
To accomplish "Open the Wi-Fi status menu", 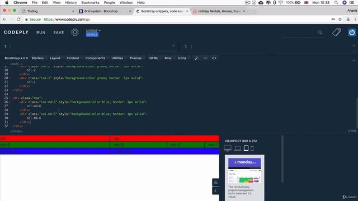I will [x=281, y=2].
